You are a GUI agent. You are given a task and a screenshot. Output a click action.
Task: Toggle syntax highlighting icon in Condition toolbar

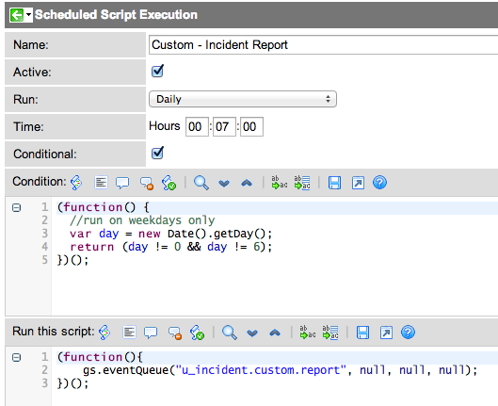click(x=76, y=183)
